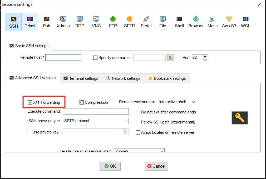Open the Network settings tab
The image size is (266, 179).
123,78
